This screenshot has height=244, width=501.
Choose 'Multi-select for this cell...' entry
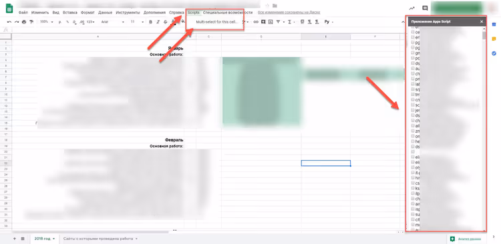pyautogui.click(x=217, y=22)
